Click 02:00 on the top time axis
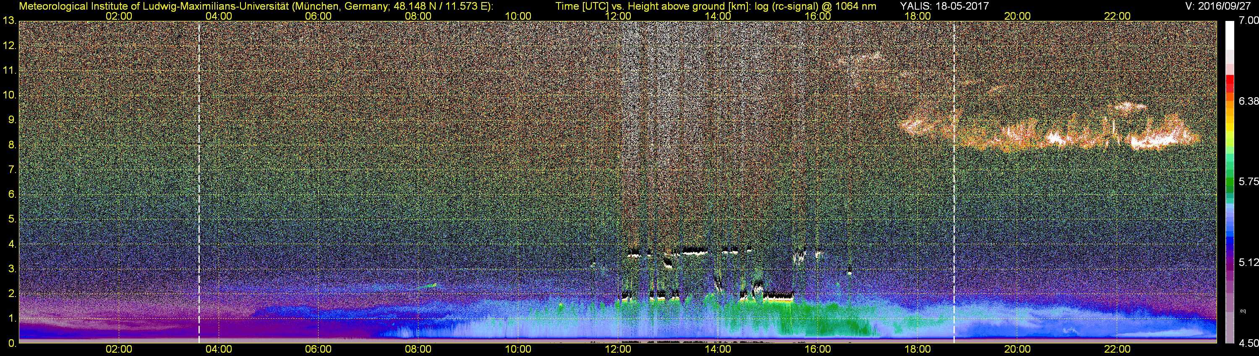The image size is (1259, 356). point(119,16)
